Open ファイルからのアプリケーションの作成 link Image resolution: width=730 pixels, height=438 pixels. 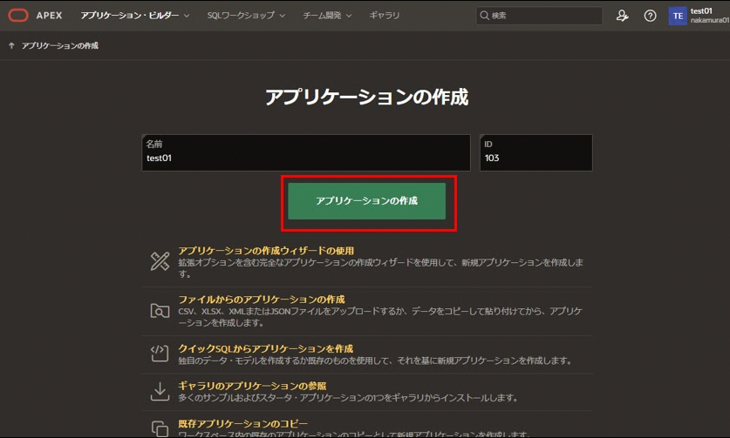(x=262, y=299)
